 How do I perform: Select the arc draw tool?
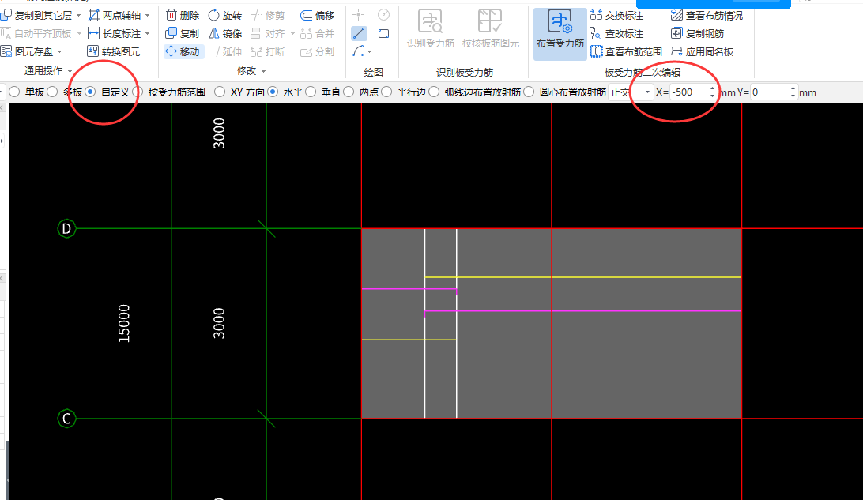358,51
